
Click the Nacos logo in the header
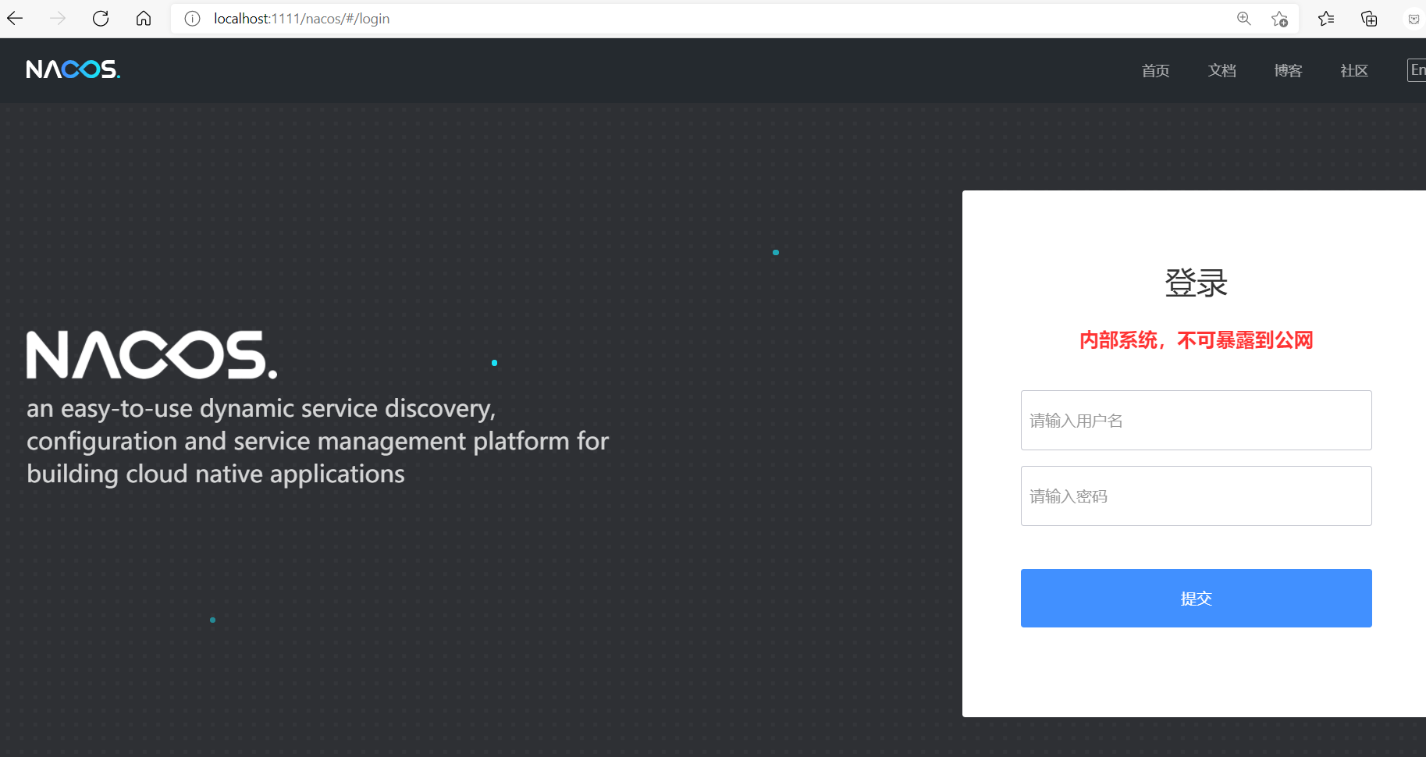click(x=73, y=69)
